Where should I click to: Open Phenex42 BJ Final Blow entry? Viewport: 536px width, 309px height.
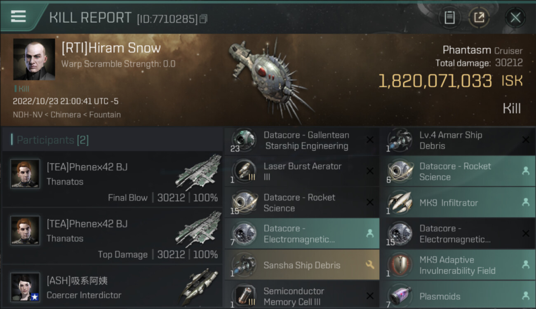(x=112, y=179)
